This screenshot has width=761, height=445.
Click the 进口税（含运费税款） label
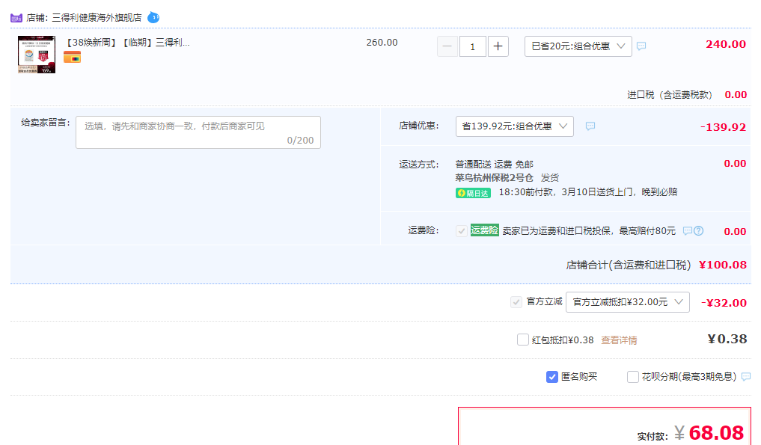[x=670, y=95]
